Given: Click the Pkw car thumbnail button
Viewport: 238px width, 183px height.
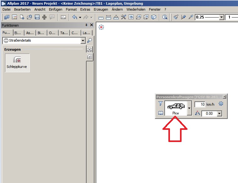Looking at the screenshot, I should (x=175, y=108).
